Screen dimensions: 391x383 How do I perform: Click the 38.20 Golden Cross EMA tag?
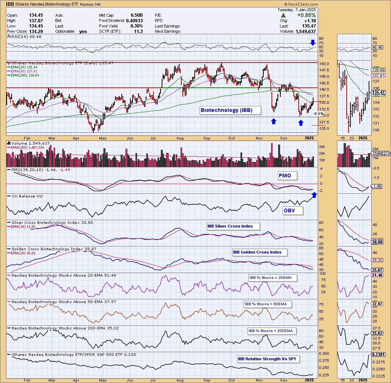click(377, 260)
